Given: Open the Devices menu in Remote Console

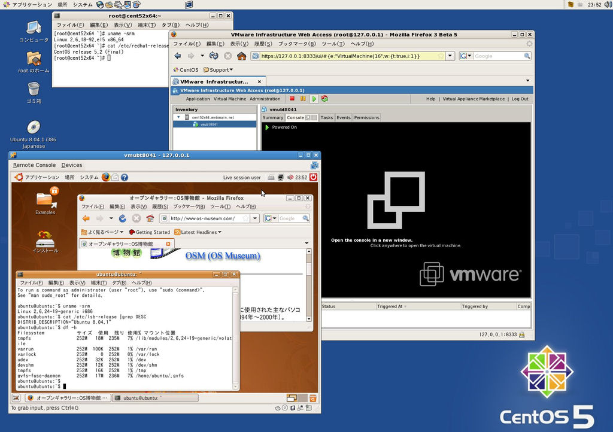Looking at the screenshot, I should [x=72, y=165].
